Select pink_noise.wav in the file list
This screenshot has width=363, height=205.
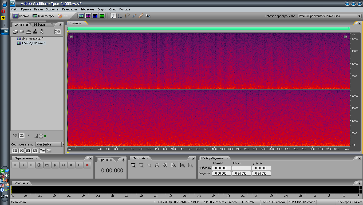tap(32, 38)
